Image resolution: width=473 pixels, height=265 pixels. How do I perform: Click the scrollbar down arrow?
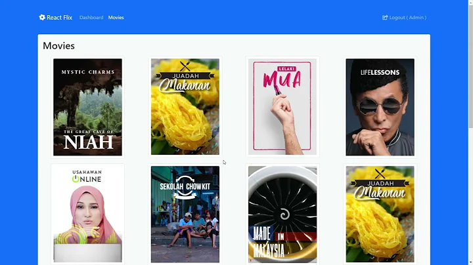(470, 263)
